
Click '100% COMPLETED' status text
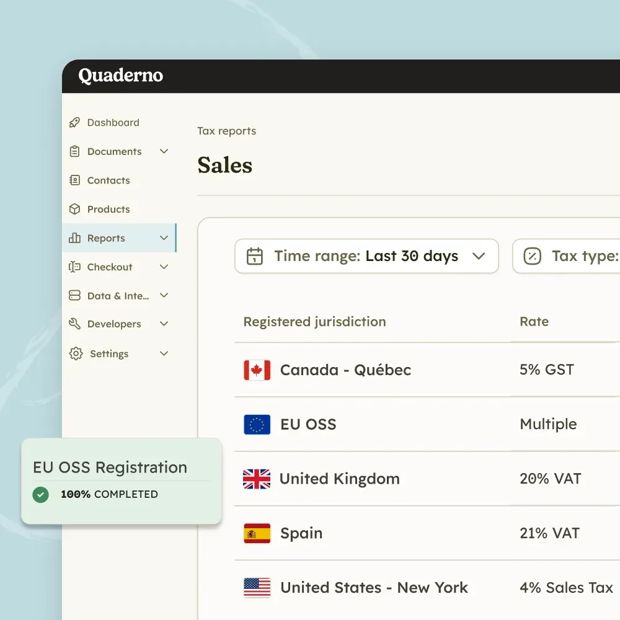110,494
